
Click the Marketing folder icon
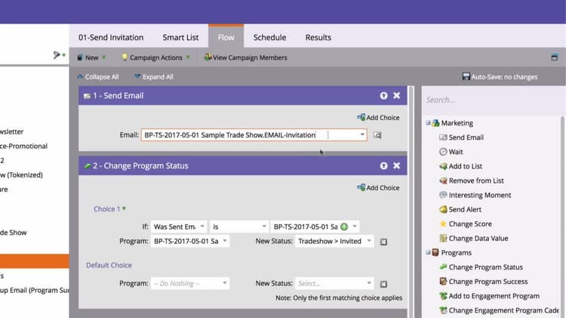click(x=435, y=123)
